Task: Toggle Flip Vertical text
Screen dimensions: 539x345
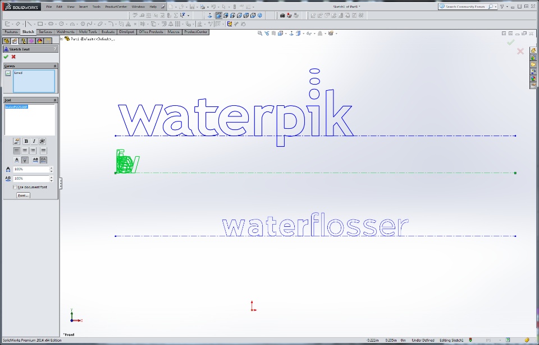Action: click(x=25, y=160)
